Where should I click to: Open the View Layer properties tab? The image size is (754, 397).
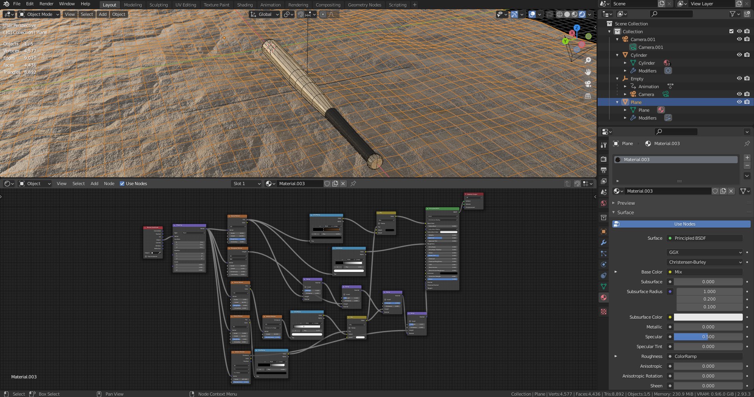coord(604,181)
